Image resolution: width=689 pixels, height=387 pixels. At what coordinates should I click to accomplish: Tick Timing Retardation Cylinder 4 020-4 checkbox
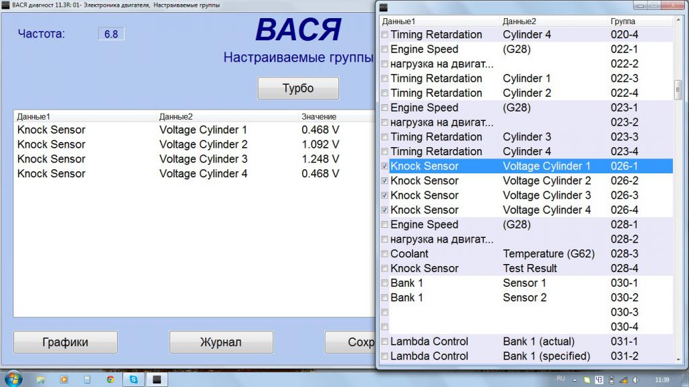click(x=384, y=35)
